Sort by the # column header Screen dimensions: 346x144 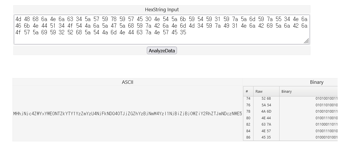pyautogui.click(x=248, y=92)
